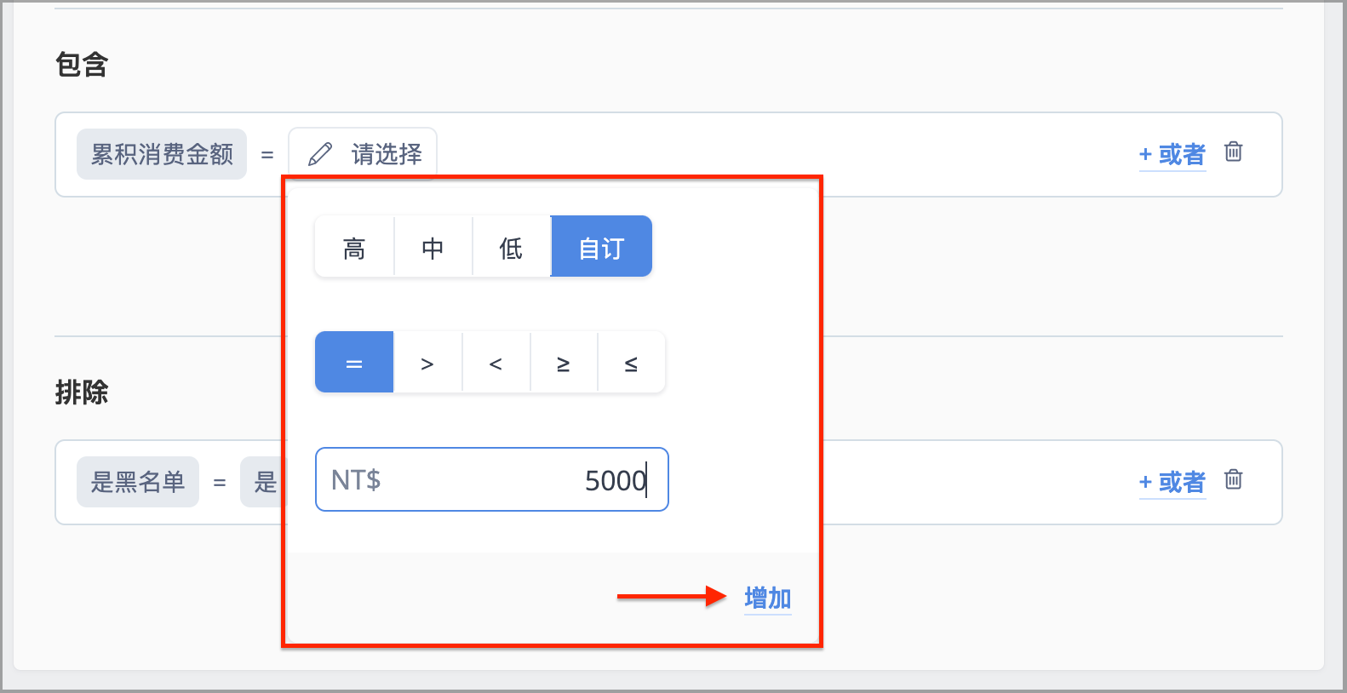The height and width of the screenshot is (693, 1347).
Task: Choose the equals (=) operator
Action: point(354,363)
